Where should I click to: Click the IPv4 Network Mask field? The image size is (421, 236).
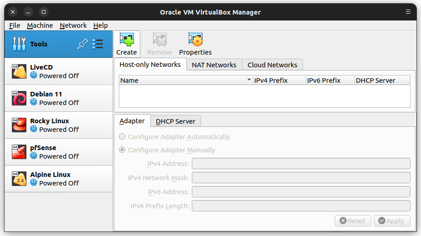(301, 178)
